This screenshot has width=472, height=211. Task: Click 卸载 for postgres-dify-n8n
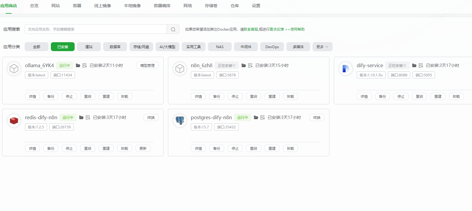(x=291, y=148)
